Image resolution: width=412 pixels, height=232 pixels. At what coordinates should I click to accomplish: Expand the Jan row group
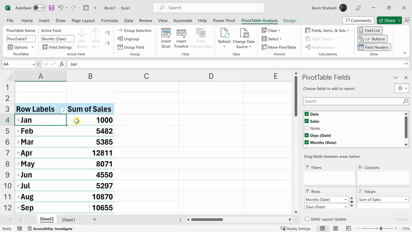18,120
